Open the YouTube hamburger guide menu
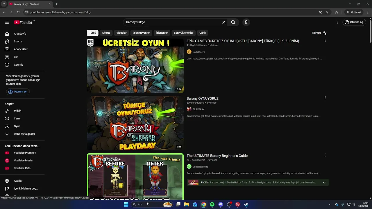The width and height of the screenshot is (372, 209). (7, 22)
